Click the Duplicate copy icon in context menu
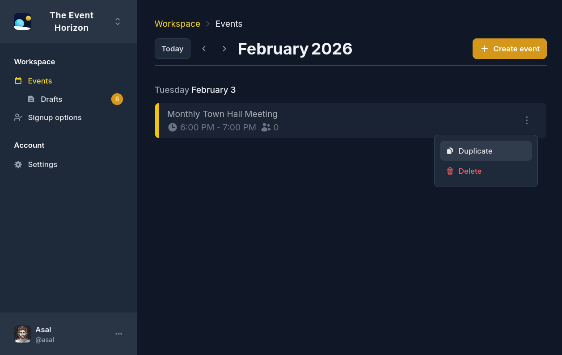This screenshot has width=562, height=355. (x=450, y=151)
